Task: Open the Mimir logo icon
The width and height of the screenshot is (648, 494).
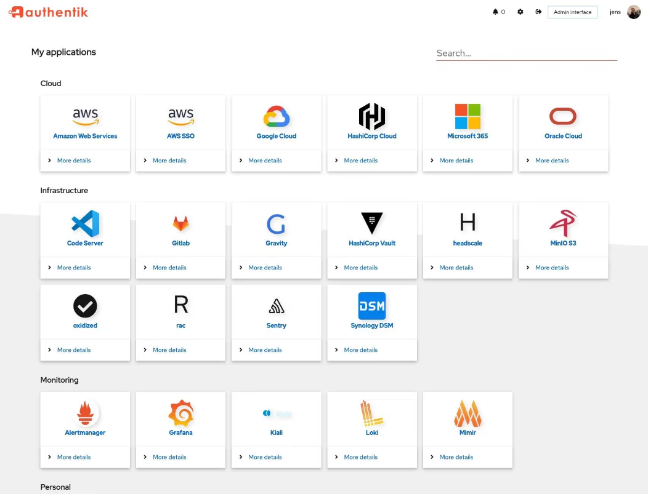Action: pos(468,413)
